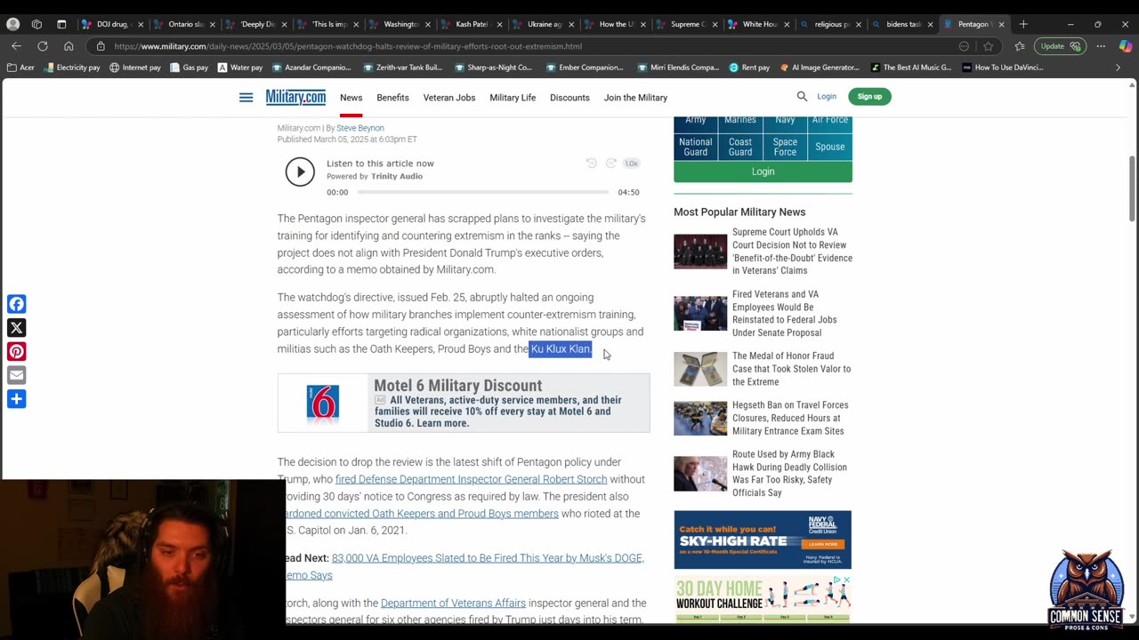Open tab actions menu
Screen dimensions: 1139x640
click(x=61, y=24)
